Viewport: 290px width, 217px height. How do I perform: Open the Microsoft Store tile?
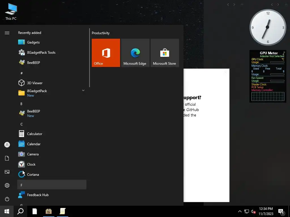click(165, 53)
